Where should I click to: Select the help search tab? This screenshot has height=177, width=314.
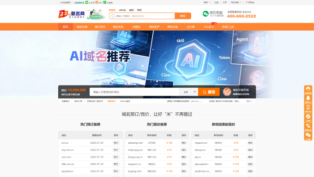[x=139, y=10]
